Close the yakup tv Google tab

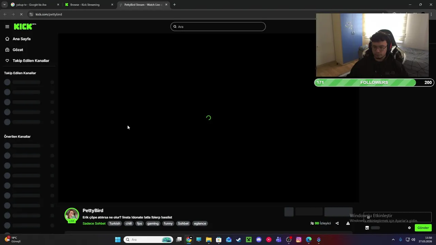[58, 5]
